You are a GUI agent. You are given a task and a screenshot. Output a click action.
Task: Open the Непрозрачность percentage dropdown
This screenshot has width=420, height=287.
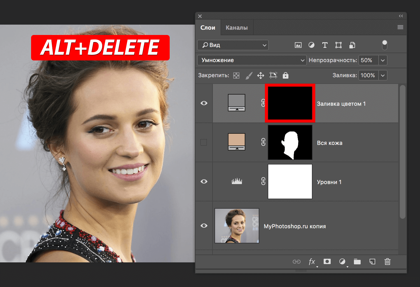pos(383,60)
